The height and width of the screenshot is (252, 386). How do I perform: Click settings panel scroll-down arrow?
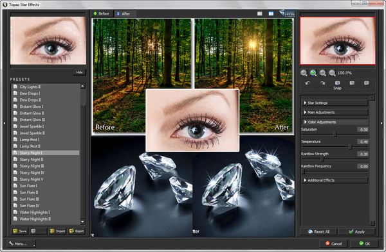tap(372, 223)
